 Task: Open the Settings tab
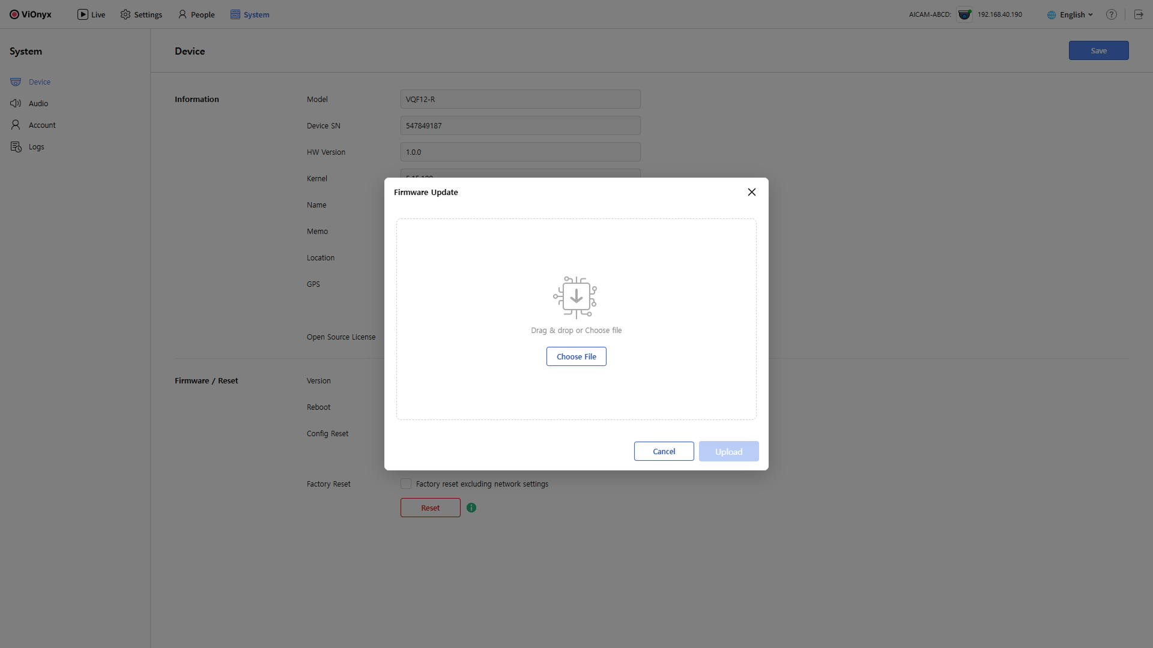pyautogui.click(x=141, y=14)
